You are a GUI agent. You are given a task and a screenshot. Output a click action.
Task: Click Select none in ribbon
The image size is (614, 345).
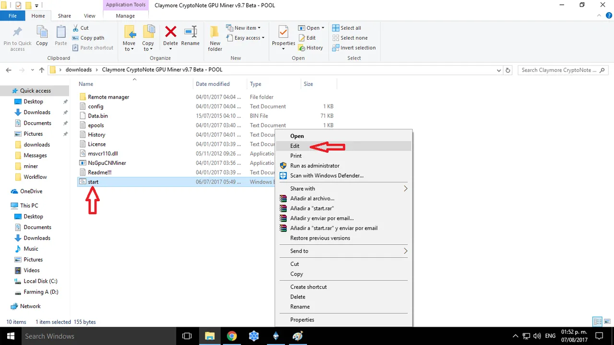click(350, 38)
